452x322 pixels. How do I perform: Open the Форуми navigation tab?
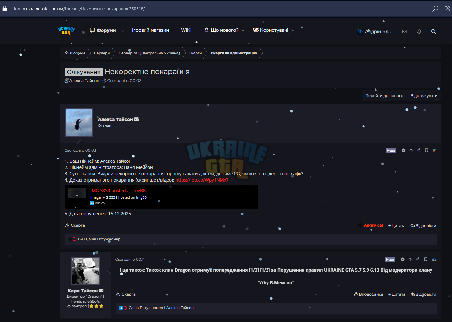pos(103,30)
